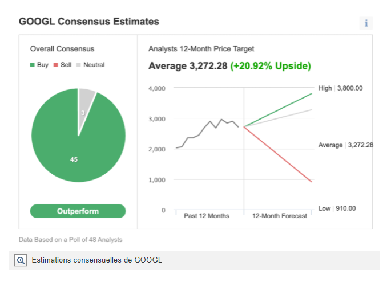Click the green Buy legend swatch
Screen dimensions: 391x283
point(33,65)
